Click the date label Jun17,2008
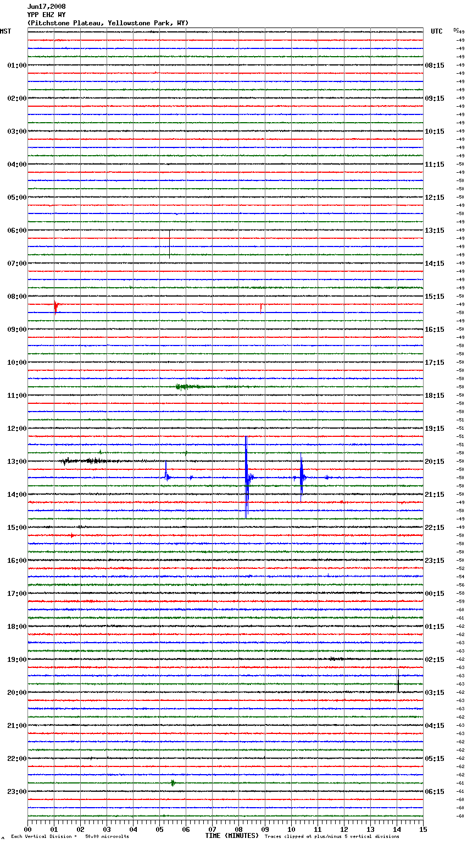467x844 pixels. tap(46, 7)
